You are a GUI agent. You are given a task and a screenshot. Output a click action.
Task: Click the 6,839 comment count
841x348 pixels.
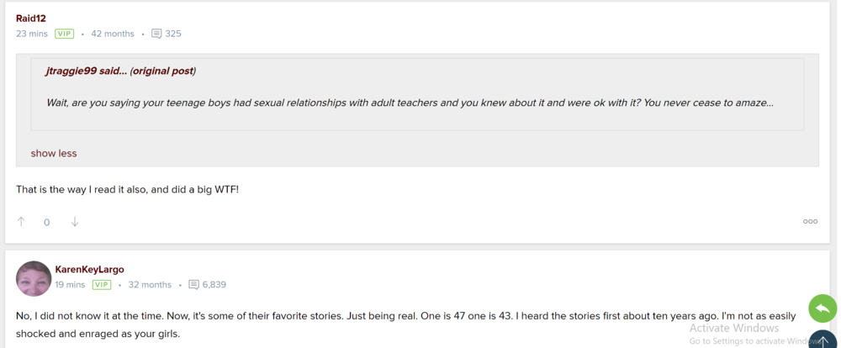(214, 285)
